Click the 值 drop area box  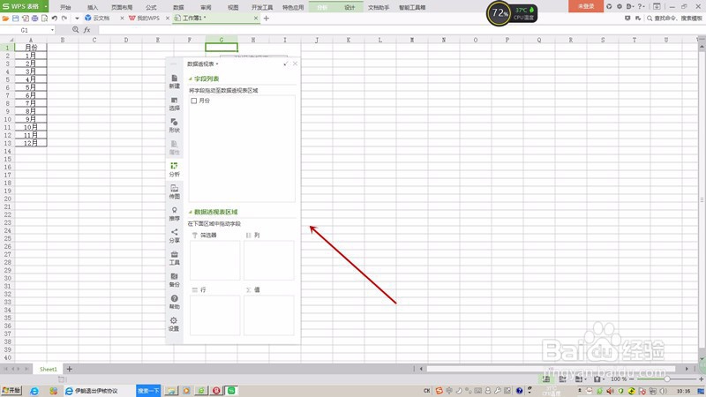(269, 316)
